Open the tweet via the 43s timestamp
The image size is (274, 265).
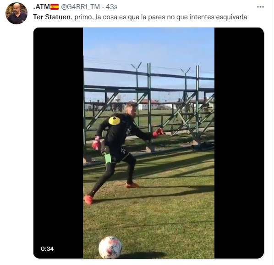[112, 7]
